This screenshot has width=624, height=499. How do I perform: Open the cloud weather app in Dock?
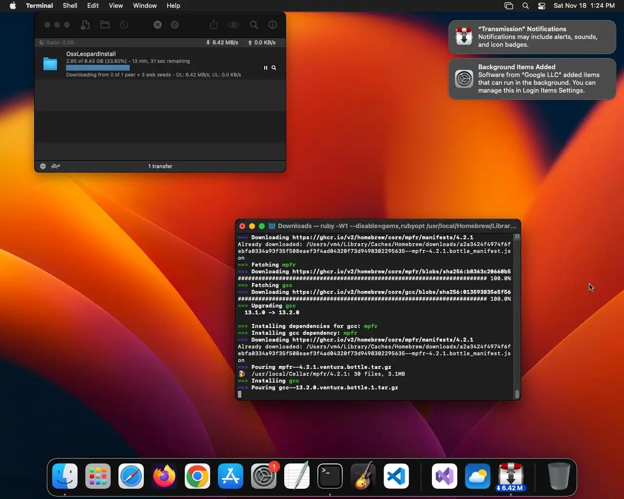point(478,476)
